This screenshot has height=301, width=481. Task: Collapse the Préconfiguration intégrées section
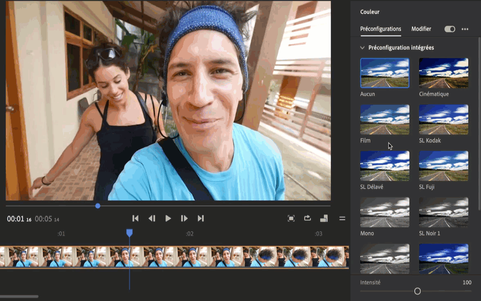coord(362,48)
